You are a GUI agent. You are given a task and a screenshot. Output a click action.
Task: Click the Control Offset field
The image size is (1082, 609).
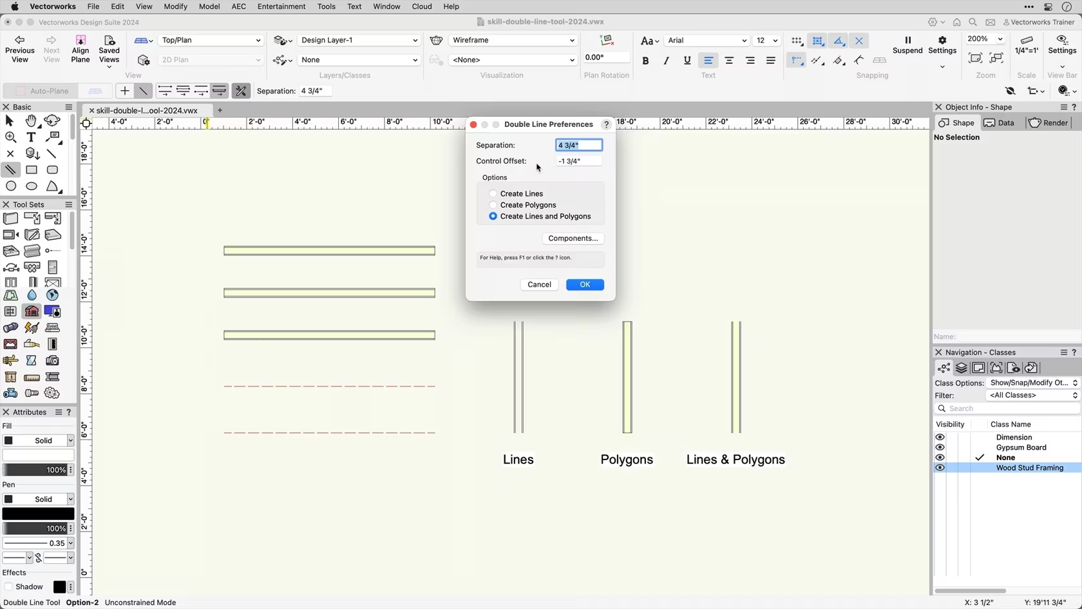[579, 161]
